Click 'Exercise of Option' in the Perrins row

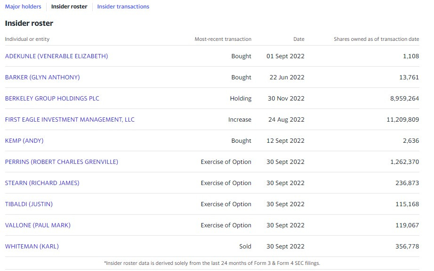[x=226, y=162]
